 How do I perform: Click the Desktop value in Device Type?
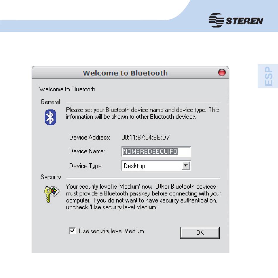pos(134,166)
